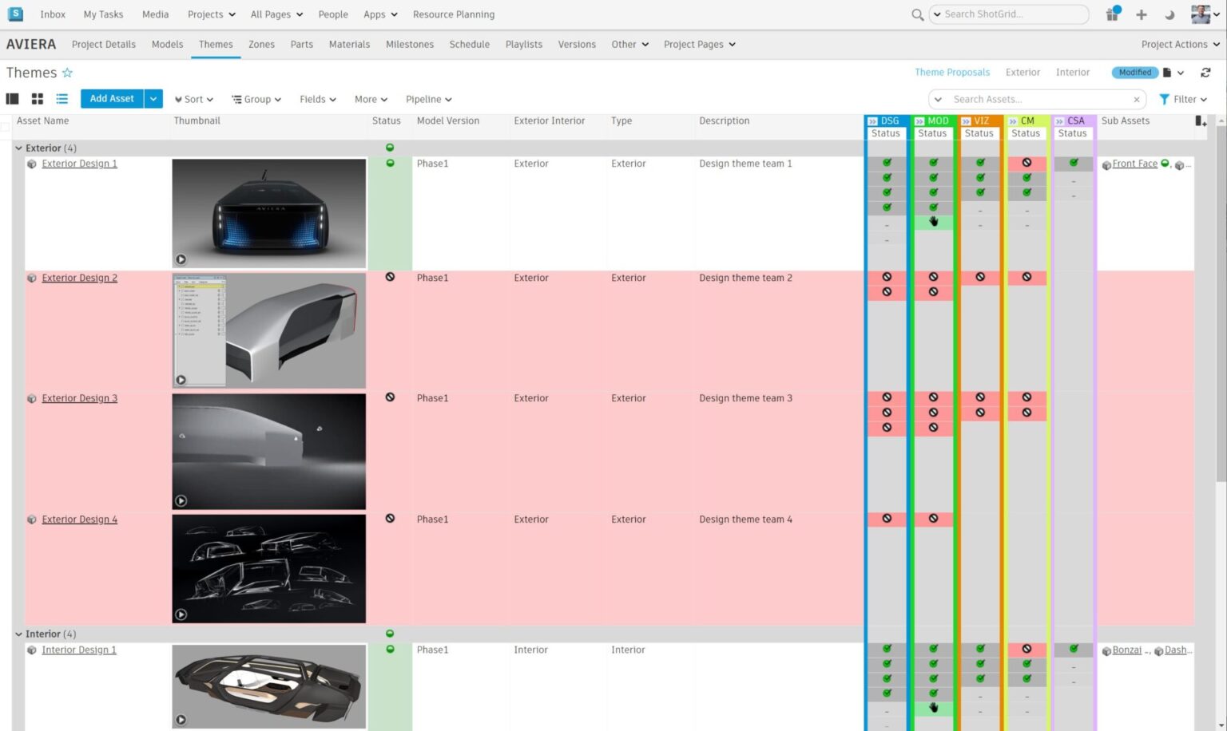Refresh the page using the reload icon
Image resolution: width=1227 pixels, height=731 pixels.
1205,72
